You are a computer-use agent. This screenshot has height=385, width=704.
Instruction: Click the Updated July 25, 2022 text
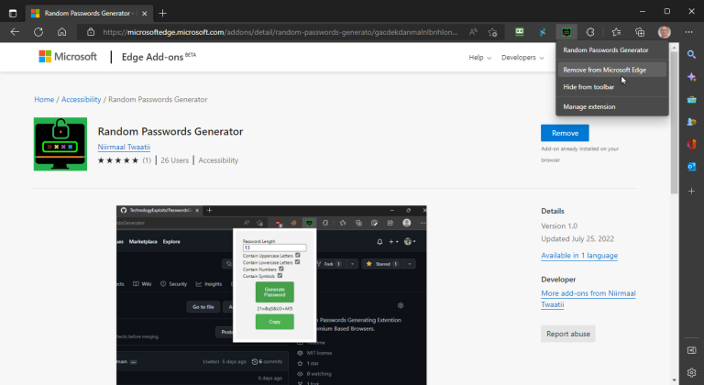pyautogui.click(x=577, y=238)
